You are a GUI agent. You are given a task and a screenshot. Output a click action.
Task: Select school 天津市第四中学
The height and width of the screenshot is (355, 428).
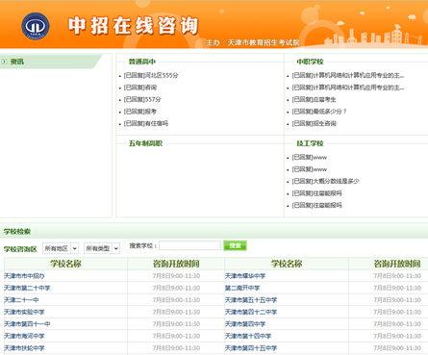tap(245, 324)
